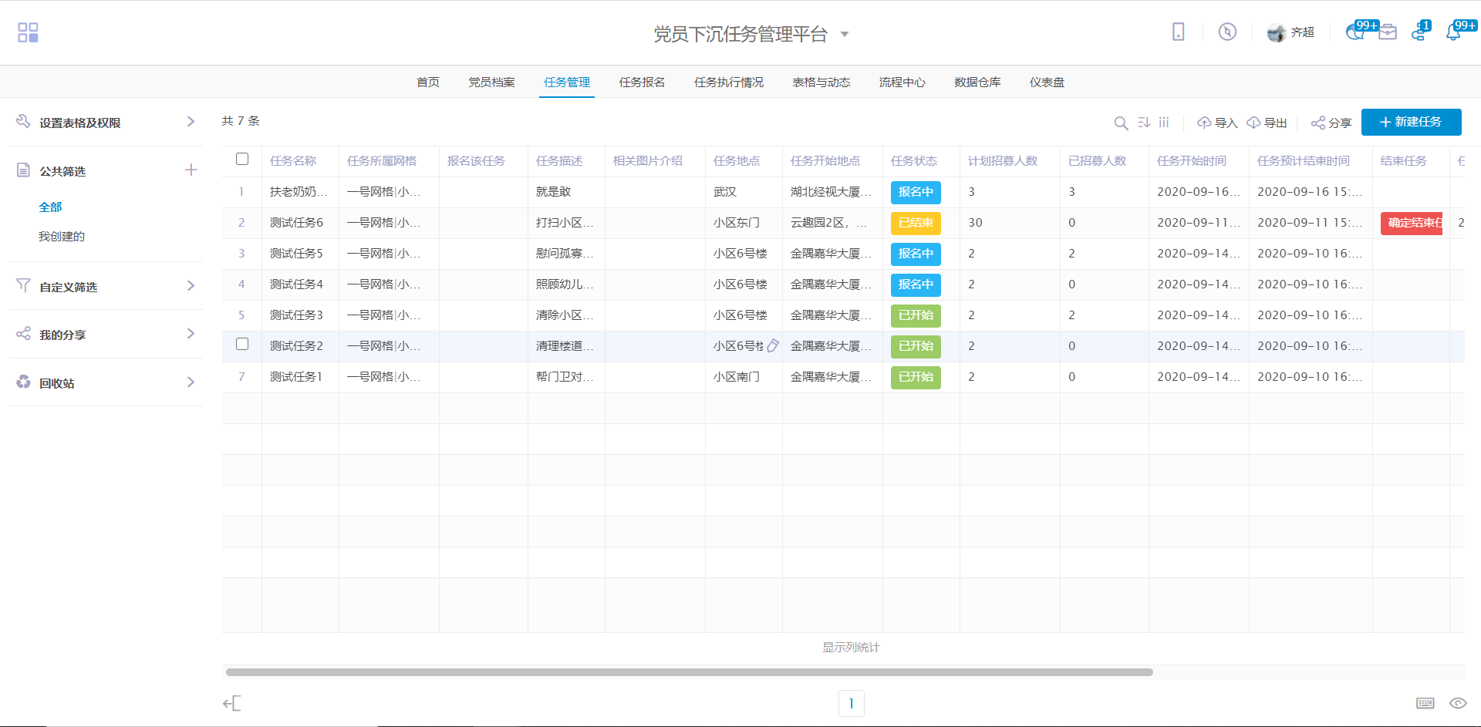Image resolution: width=1481 pixels, height=727 pixels.
Task: Open the 数据仓库 tab
Action: point(977,82)
